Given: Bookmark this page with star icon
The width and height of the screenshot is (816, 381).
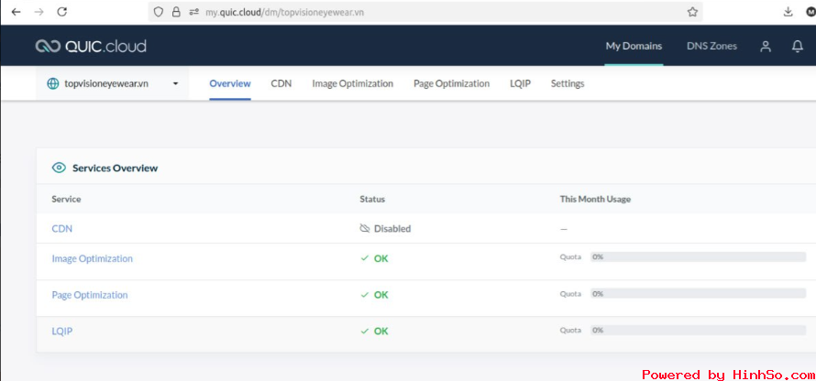Looking at the screenshot, I should (x=692, y=12).
